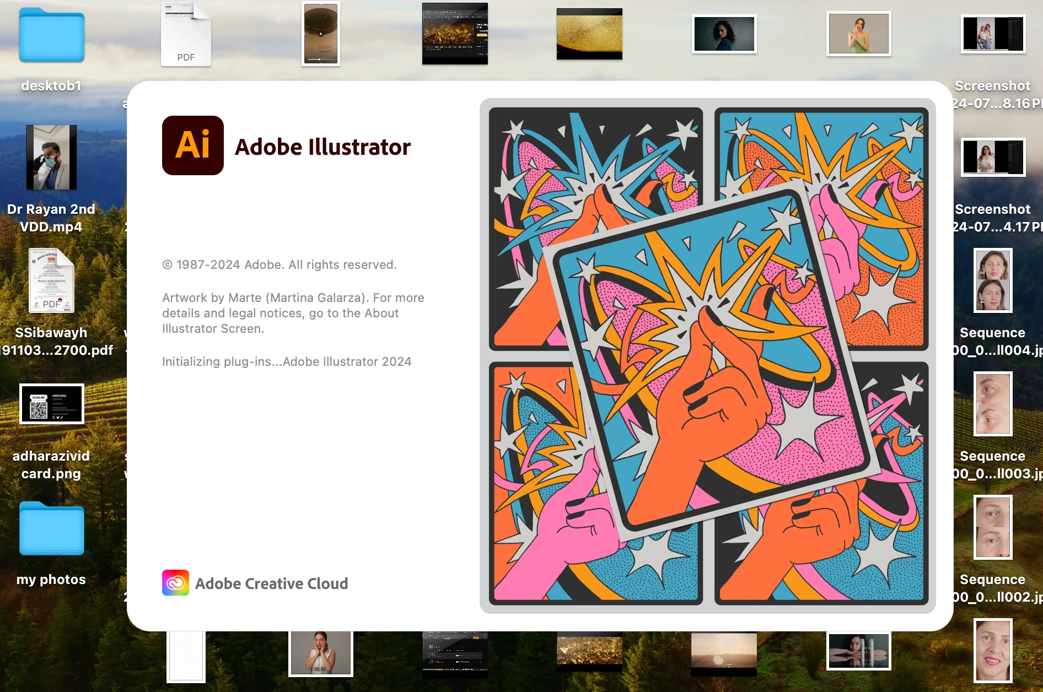Open the desktob1 folder on desktop
Screen dimensions: 1043x692
click(x=51, y=35)
